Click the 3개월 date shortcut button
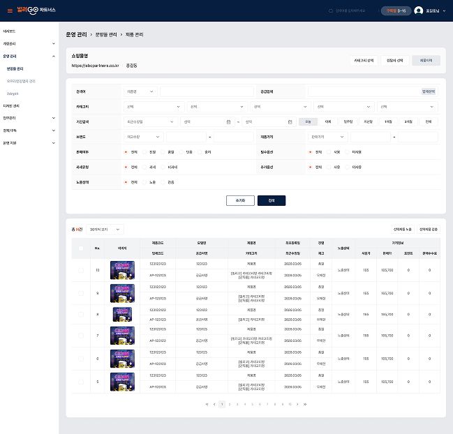The width and height of the screenshot is (453, 434). click(408, 122)
